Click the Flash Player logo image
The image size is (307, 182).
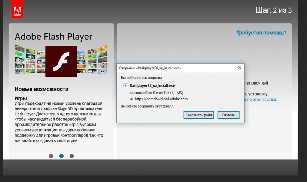pos(61,61)
